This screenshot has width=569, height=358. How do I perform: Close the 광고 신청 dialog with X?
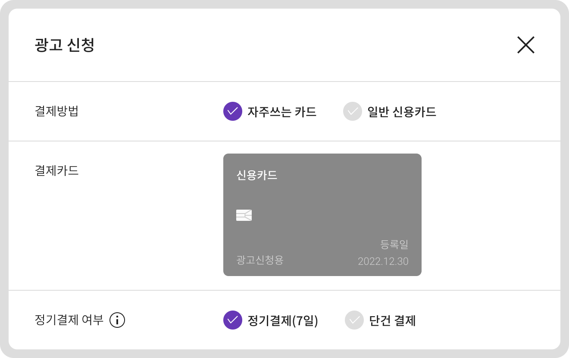point(525,45)
